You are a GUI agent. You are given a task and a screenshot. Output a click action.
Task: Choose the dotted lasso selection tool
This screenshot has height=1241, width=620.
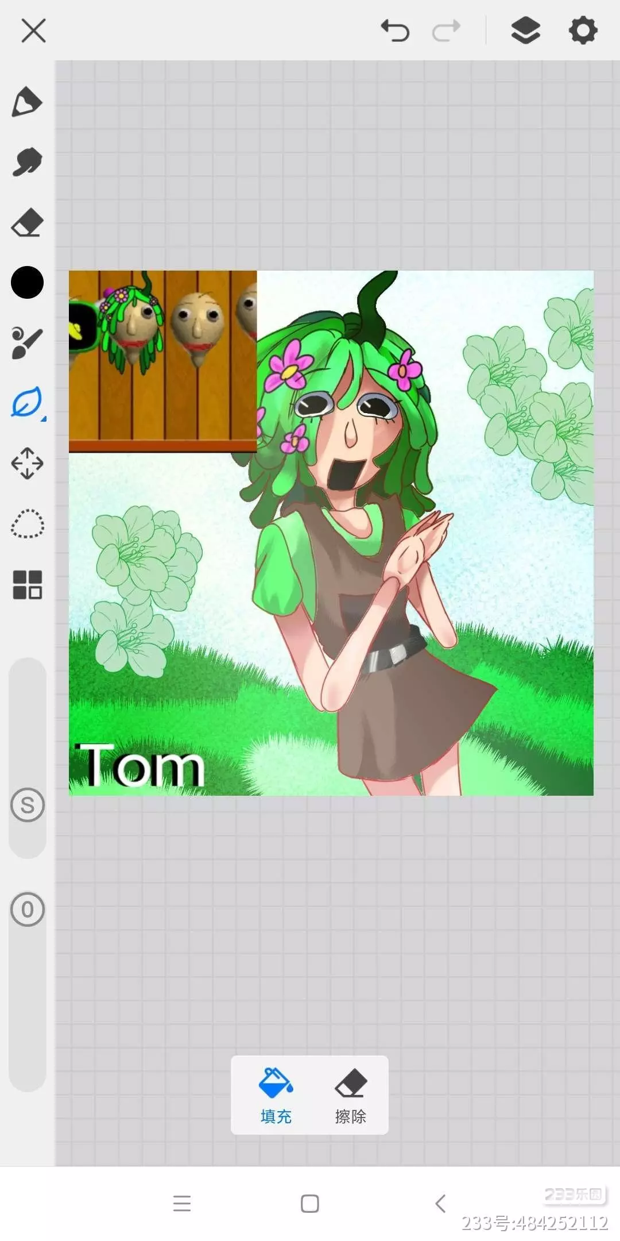tap(27, 523)
